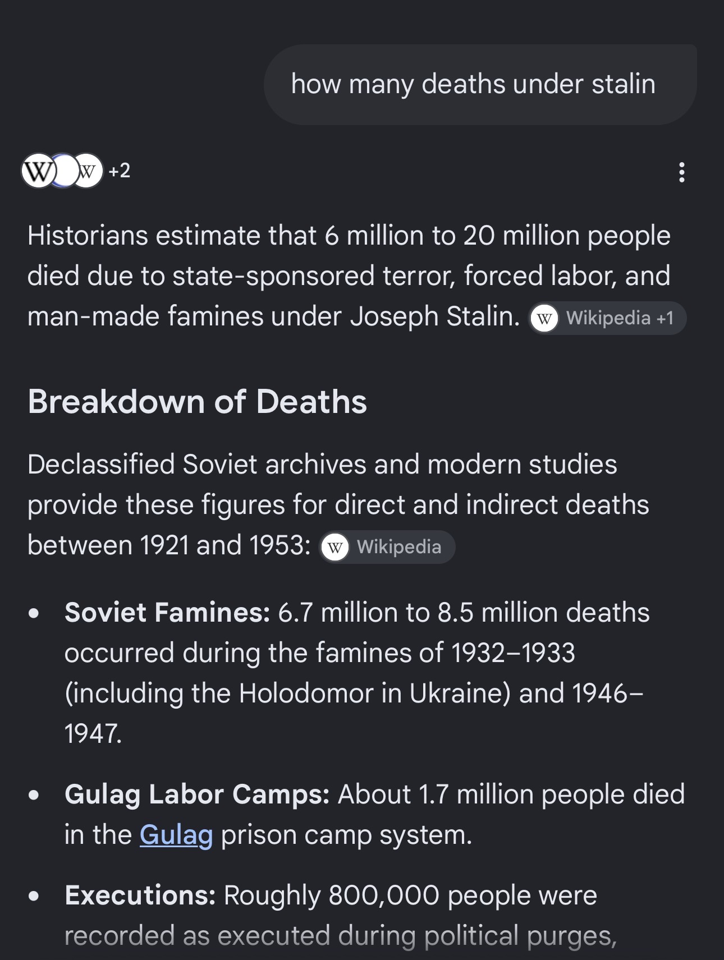Image resolution: width=724 pixels, height=960 pixels.
Task: Click the Breakdown of Deaths heading
Action: [x=198, y=402]
